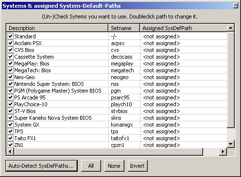This screenshot has height=177, width=241.
Task: Select the 'stvbios' setname cell
Action: point(119,111)
